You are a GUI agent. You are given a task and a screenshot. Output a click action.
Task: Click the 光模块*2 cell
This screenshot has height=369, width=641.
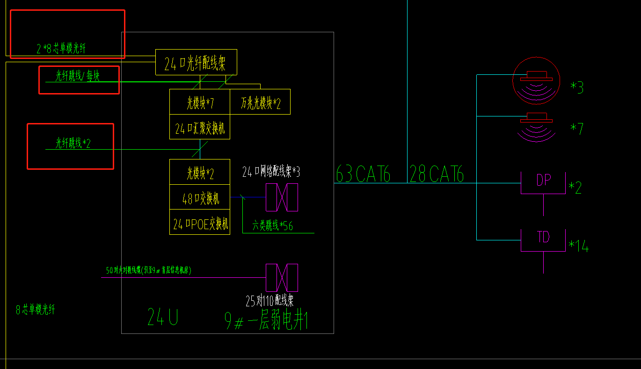point(200,172)
